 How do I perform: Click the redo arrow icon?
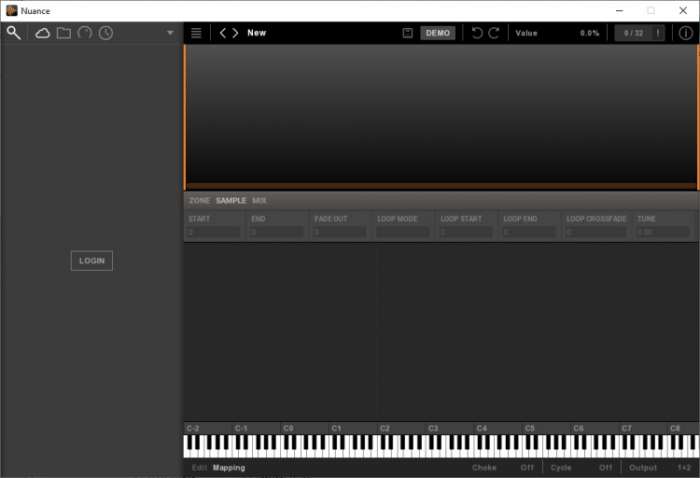pos(494,33)
